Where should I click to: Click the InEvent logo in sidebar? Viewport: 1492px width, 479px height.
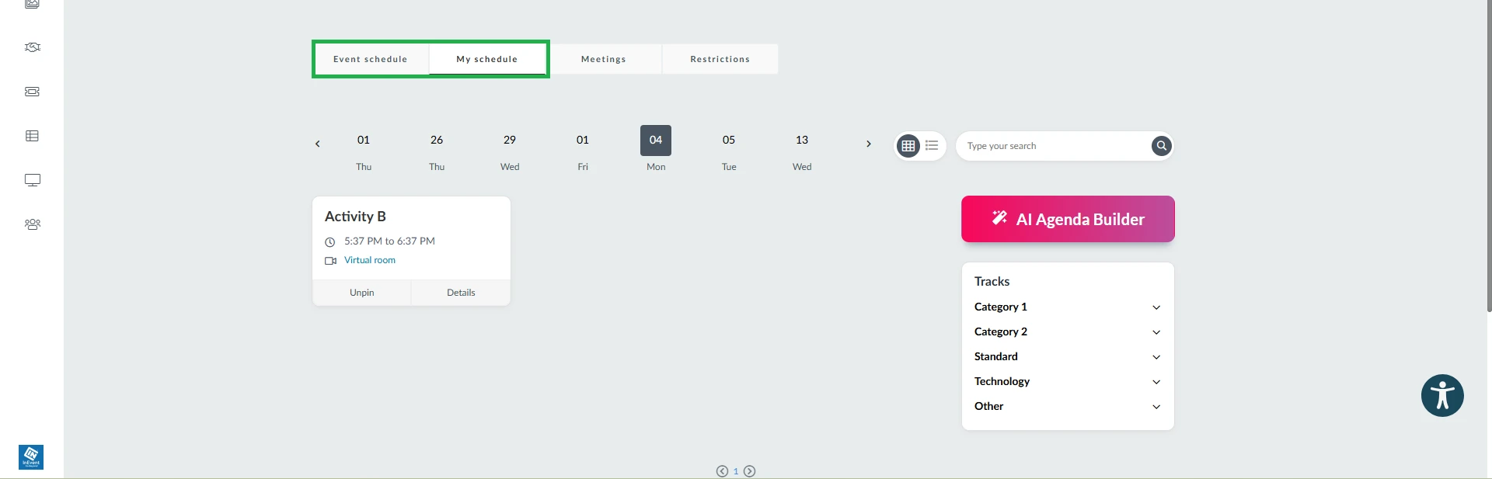[x=31, y=457]
